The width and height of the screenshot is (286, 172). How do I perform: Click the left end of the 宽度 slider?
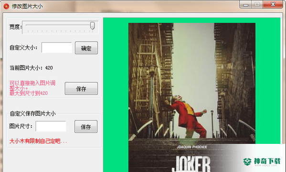pos(27,25)
